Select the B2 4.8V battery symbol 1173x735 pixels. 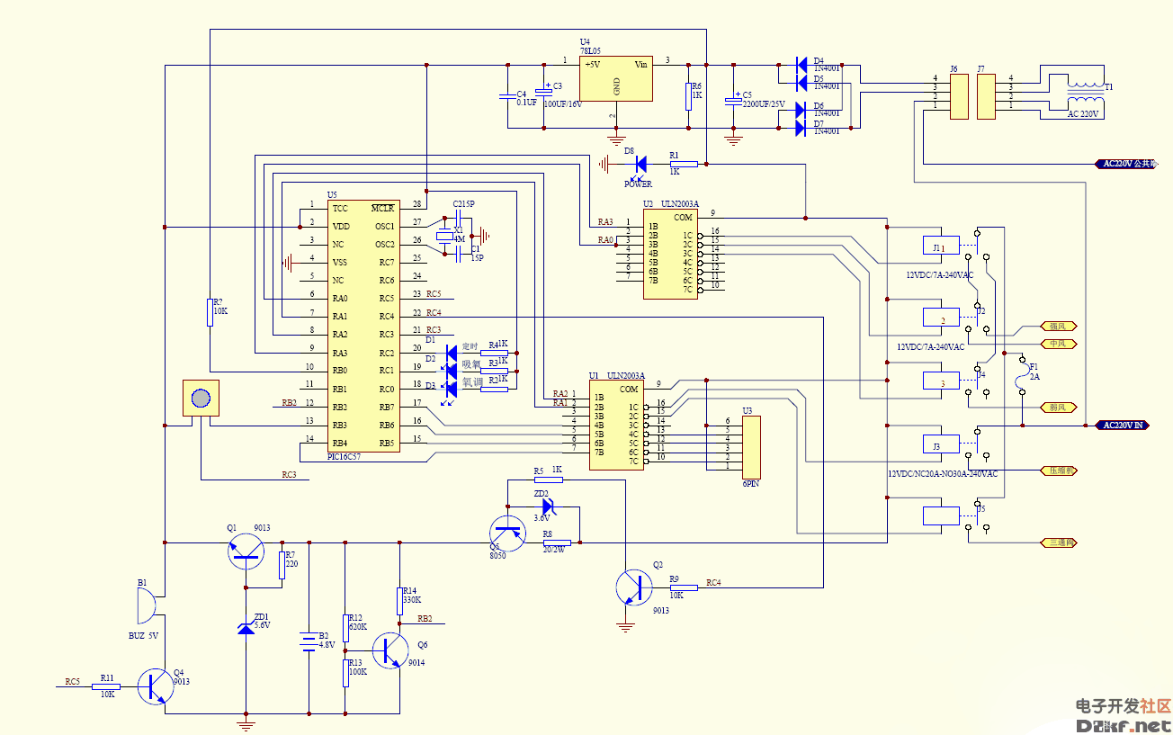pyautogui.click(x=309, y=641)
